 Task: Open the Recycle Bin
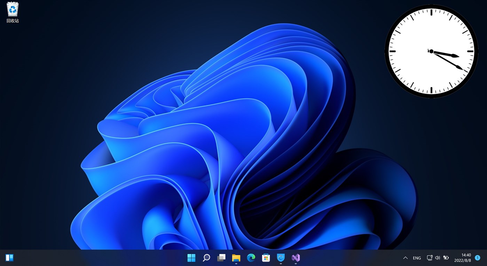click(12, 10)
